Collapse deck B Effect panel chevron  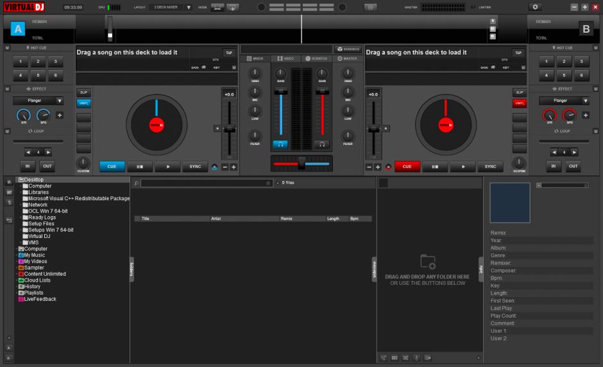[x=596, y=89]
